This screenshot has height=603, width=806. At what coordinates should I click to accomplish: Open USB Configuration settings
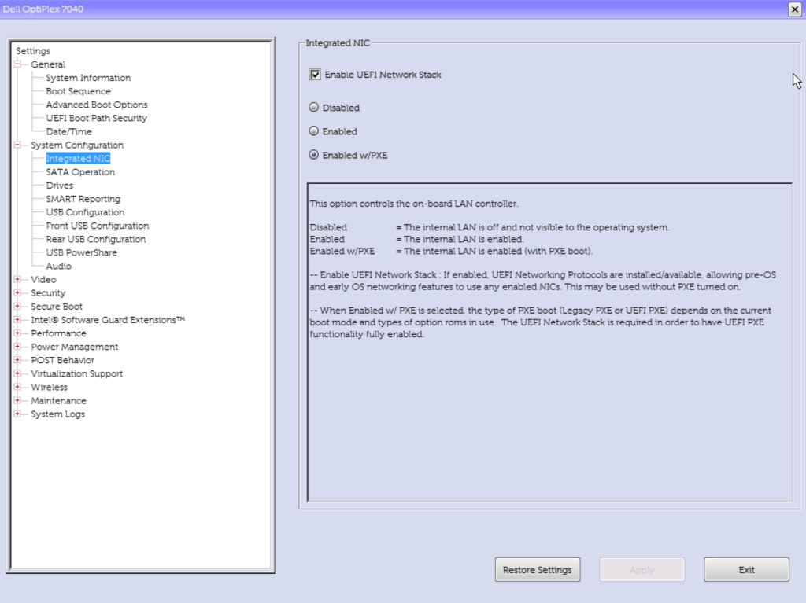[x=85, y=212]
